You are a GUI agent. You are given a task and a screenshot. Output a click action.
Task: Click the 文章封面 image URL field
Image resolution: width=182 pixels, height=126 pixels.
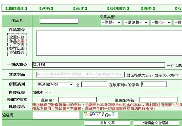tap(80, 75)
